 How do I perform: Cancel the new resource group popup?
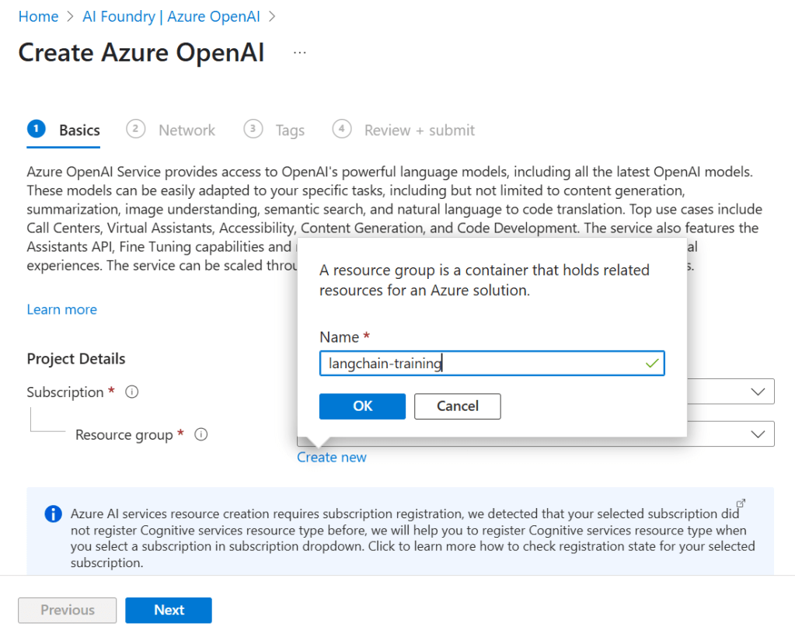click(457, 406)
